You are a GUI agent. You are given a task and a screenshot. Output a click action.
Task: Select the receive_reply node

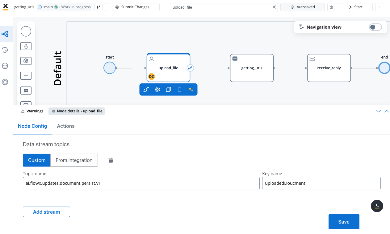click(329, 68)
